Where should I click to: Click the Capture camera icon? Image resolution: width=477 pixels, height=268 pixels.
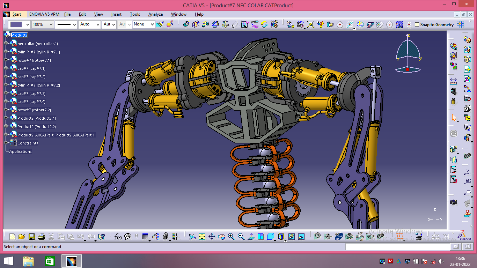453,202
